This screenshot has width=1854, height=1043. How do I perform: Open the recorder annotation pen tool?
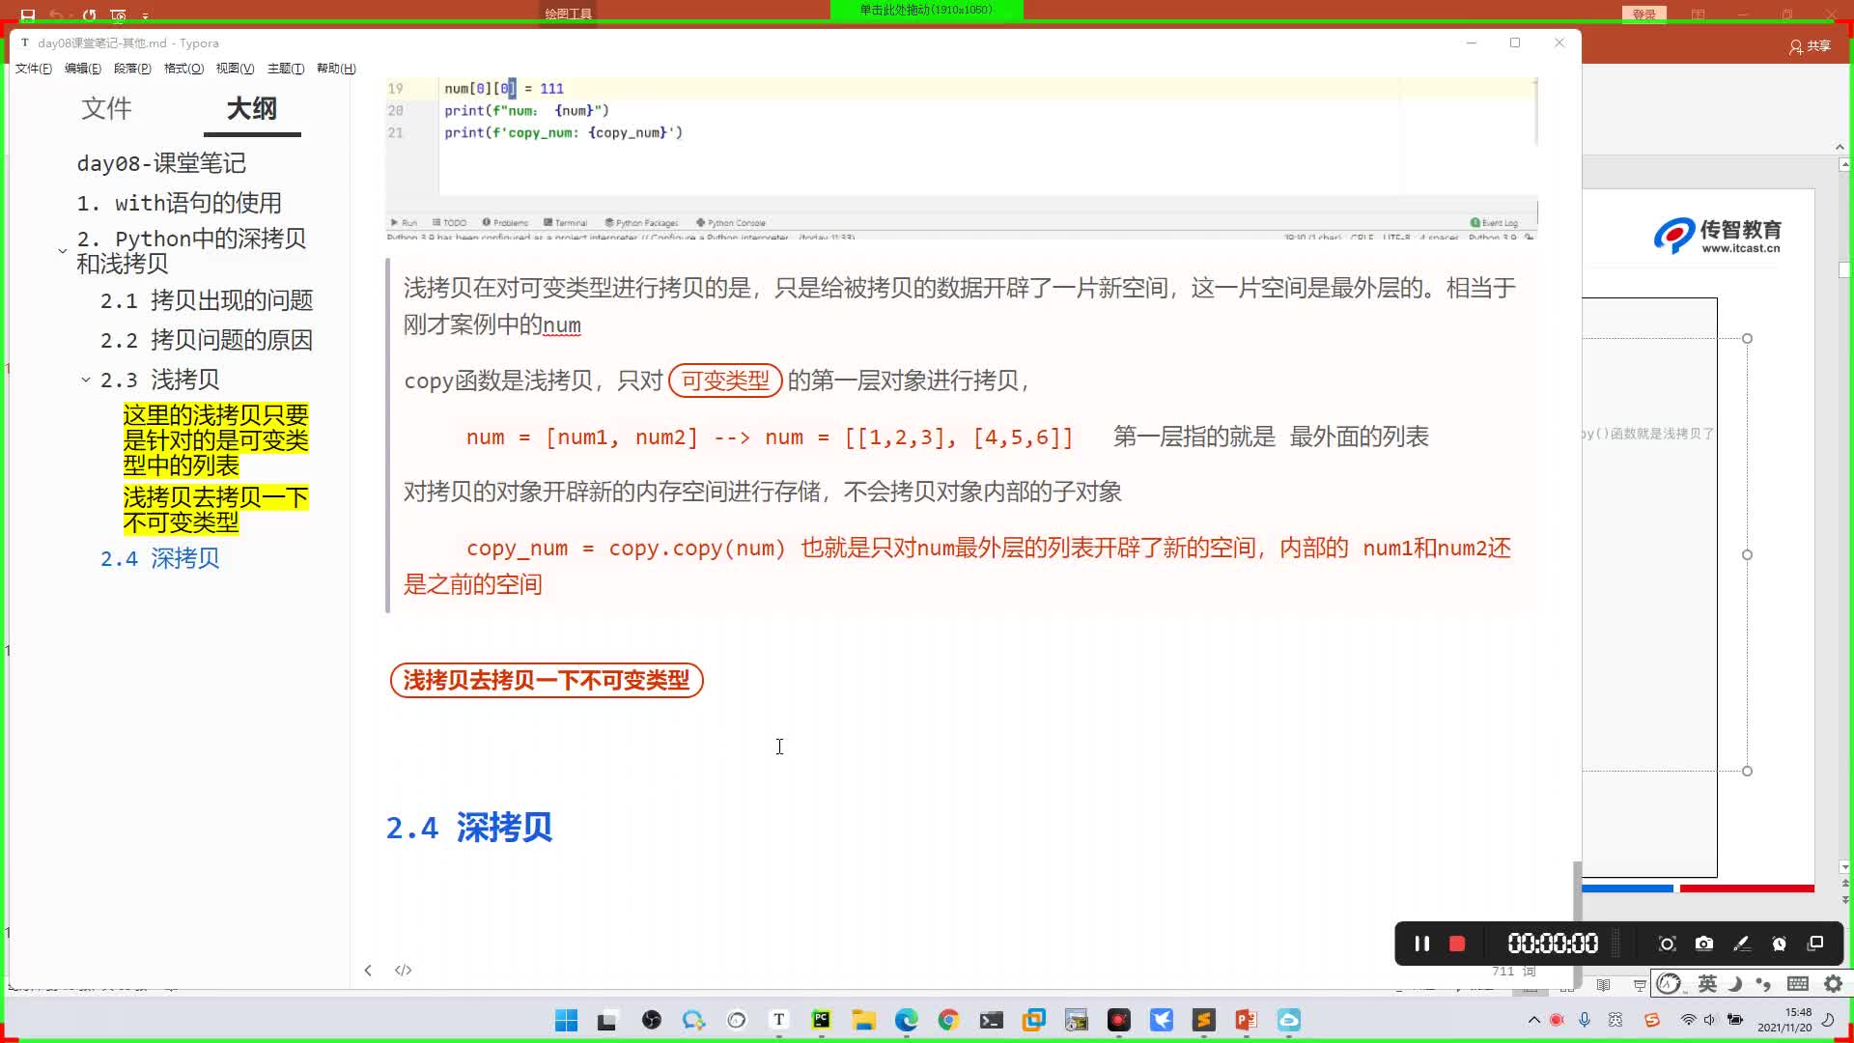click(x=1741, y=944)
